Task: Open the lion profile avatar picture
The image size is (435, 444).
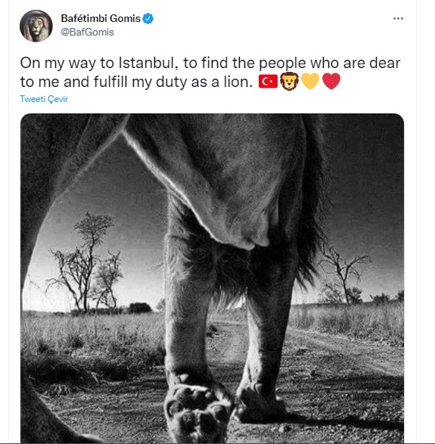Action: coord(36,26)
